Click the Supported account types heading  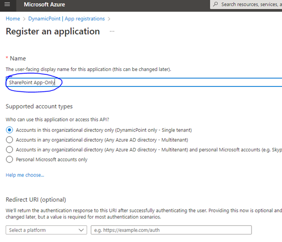[39, 107]
